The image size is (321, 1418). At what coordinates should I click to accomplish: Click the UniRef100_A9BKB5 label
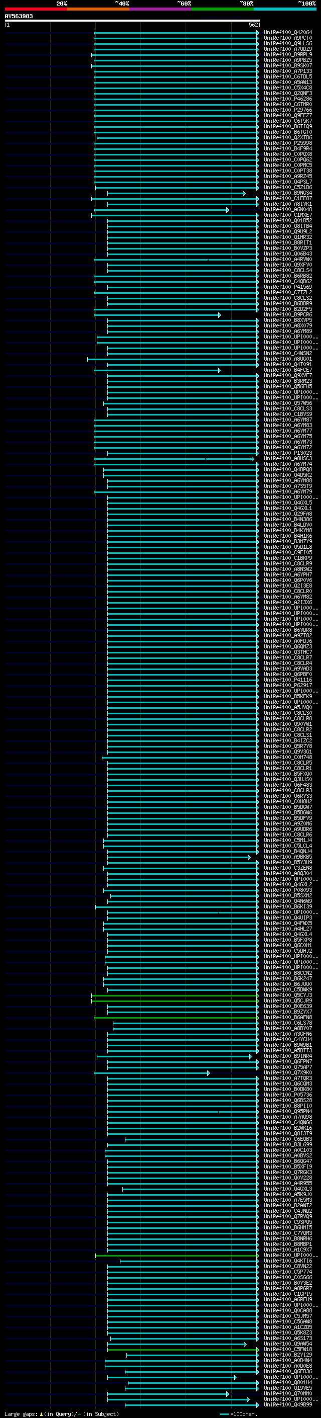(288, 857)
